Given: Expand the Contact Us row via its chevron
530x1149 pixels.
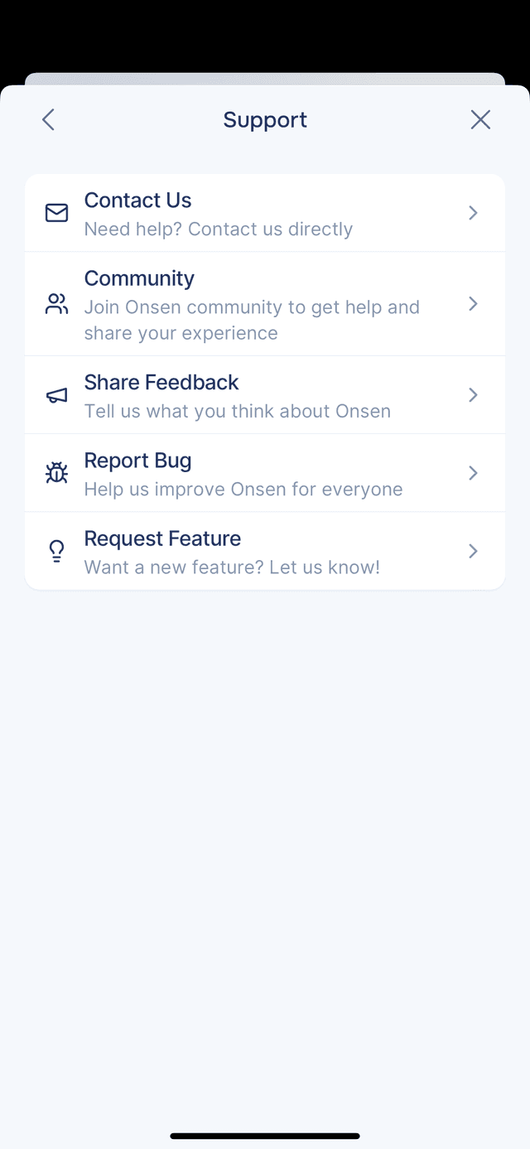Looking at the screenshot, I should coord(473,213).
